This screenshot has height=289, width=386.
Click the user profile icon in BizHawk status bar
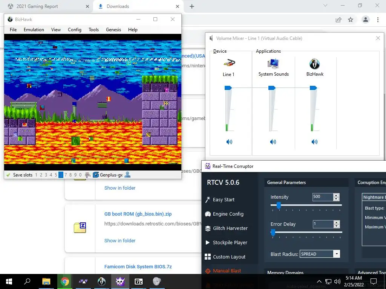127,175
